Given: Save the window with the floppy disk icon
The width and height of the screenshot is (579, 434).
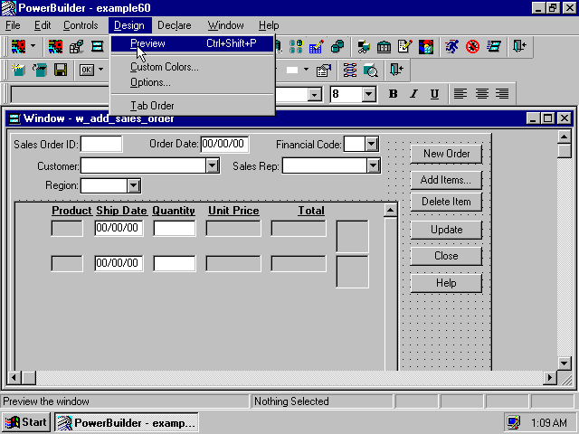Looking at the screenshot, I should click(61, 70).
